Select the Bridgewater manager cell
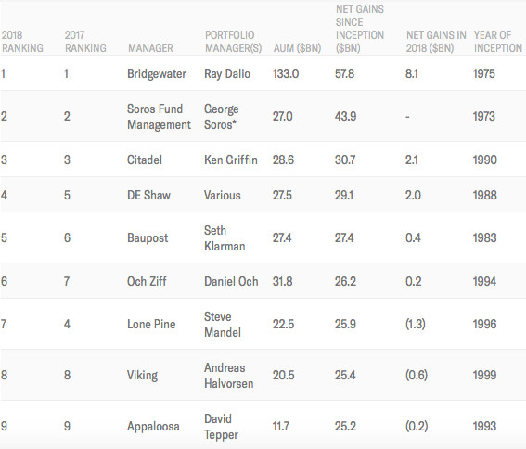Image resolution: width=526 pixels, height=449 pixels. [x=157, y=74]
